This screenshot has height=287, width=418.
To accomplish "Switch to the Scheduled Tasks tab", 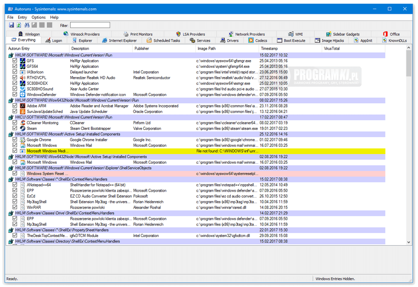I will pyautogui.click(x=163, y=40).
